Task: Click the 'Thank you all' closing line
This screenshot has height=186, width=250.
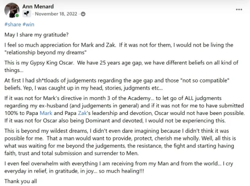Action: (x=21, y=181)
